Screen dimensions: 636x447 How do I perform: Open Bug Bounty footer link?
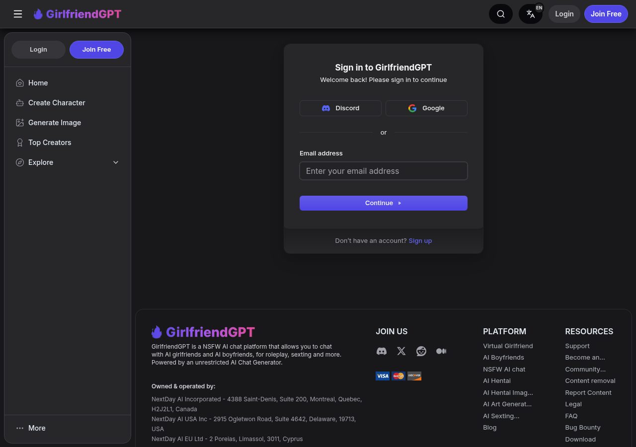click(583, 428)
